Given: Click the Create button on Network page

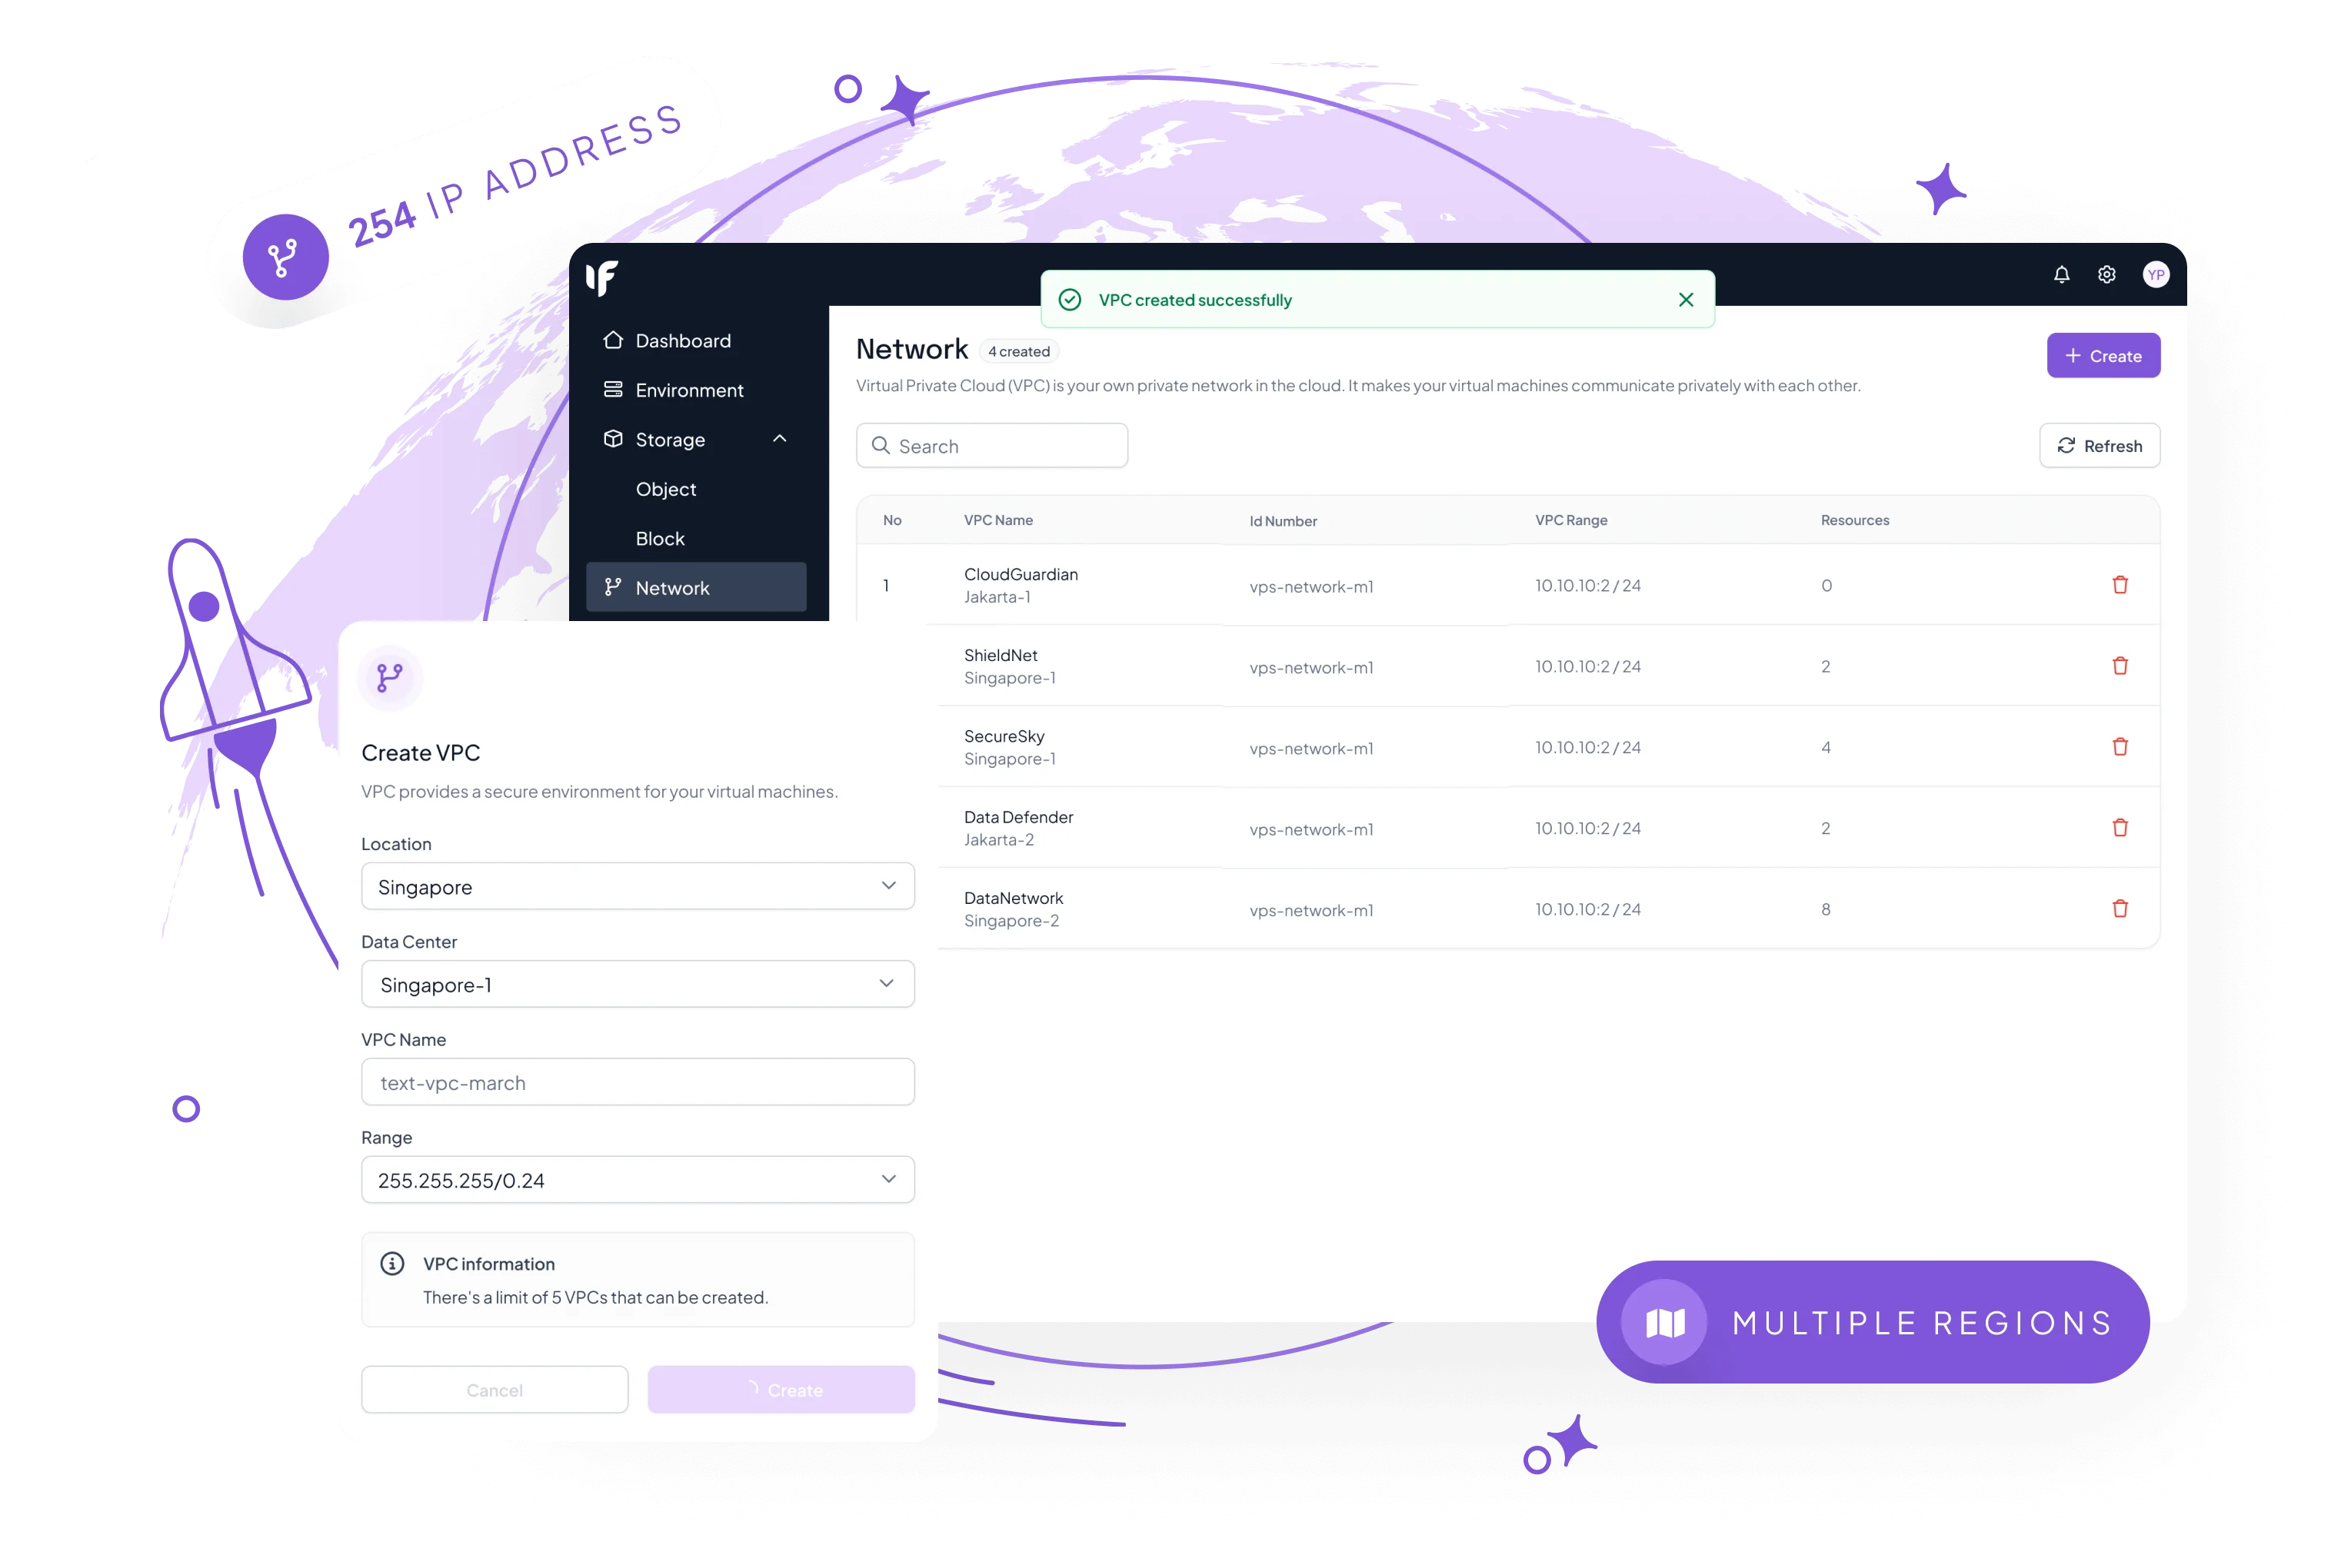Looking at the screenshot, I should click(x=2103, y=355).
